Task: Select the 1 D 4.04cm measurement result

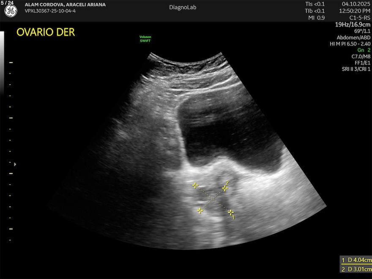Action: (356, 260)
